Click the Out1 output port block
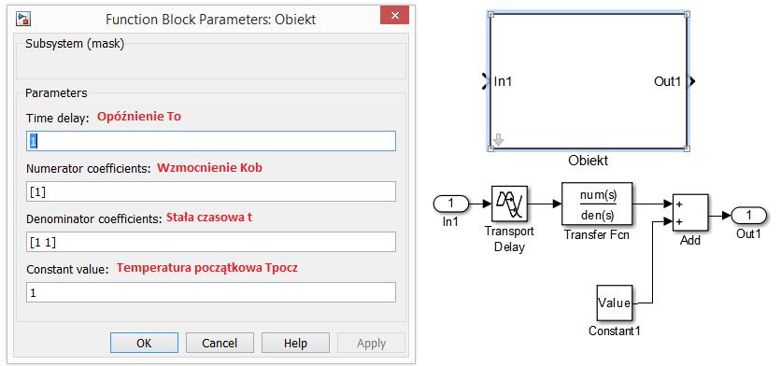781x366 pixels. click(x=748, y=215)
